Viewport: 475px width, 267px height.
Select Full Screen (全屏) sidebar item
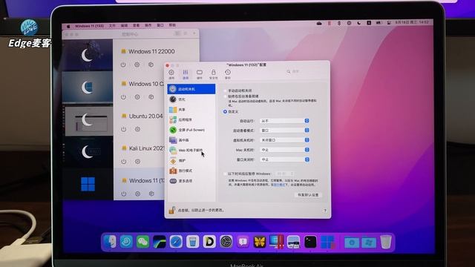[191, 130]
